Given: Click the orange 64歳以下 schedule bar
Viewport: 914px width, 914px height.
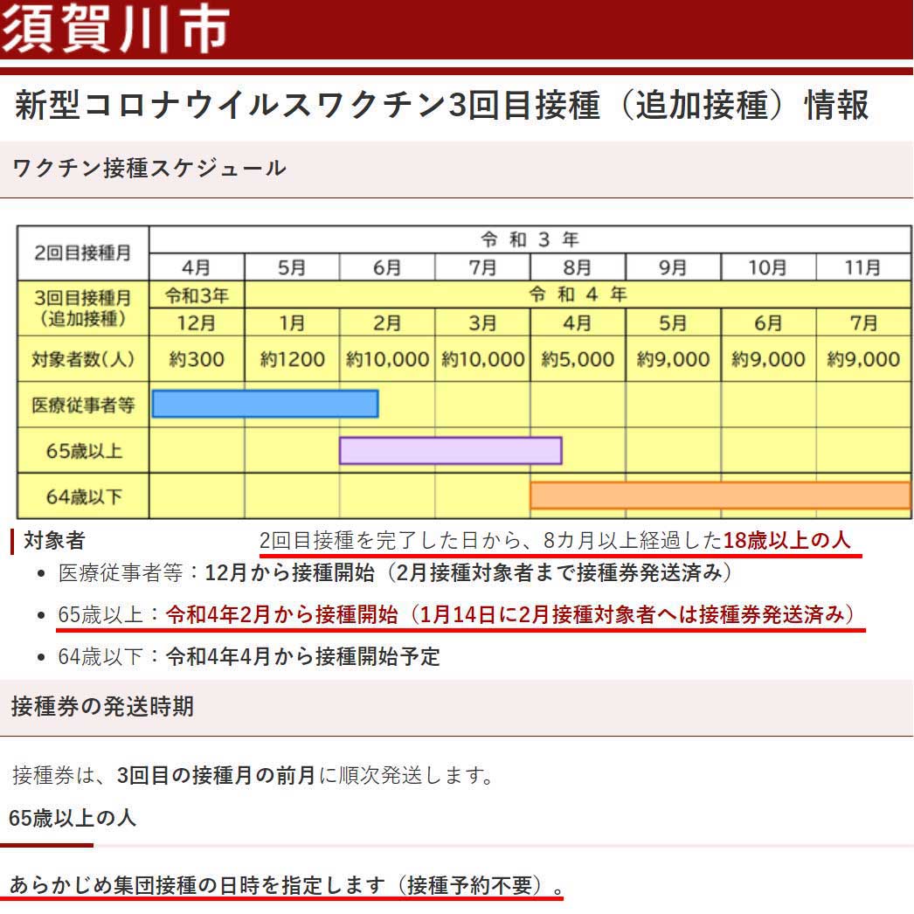Looking at the screenshot, I should [x=721, y=495].
